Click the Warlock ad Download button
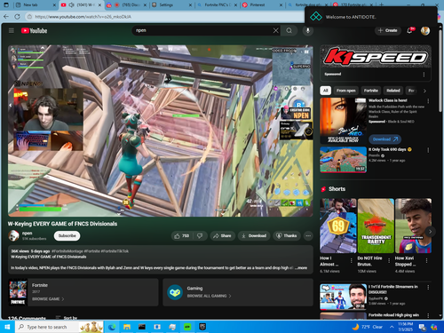 tap(385, 139)
